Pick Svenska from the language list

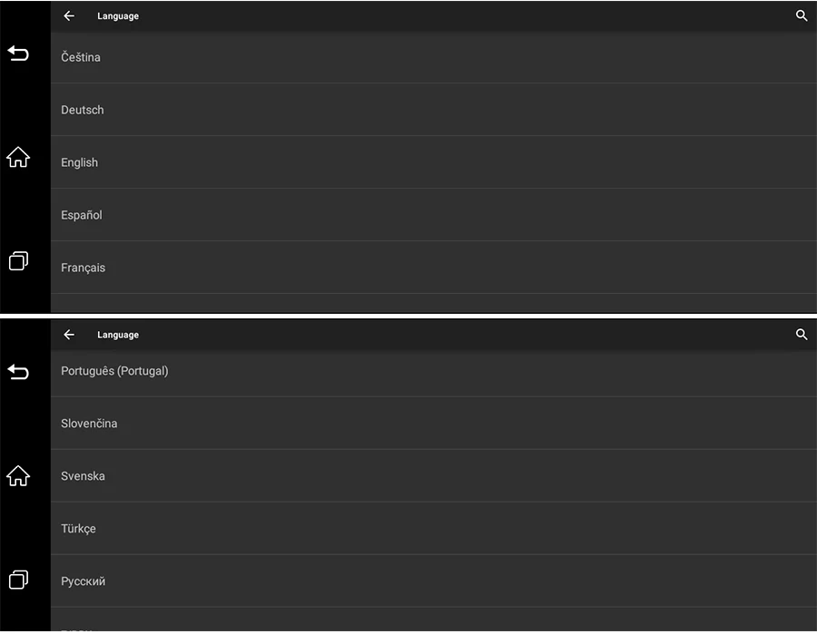point(434,476)
